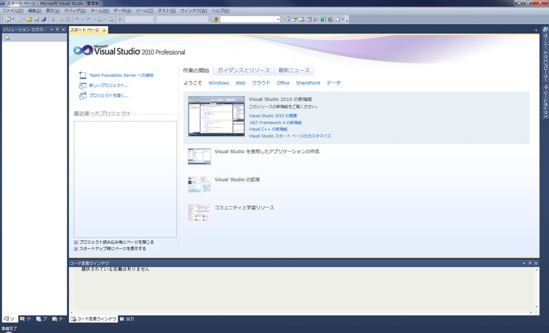Image resolution: width=549 pixels, height=333 pixels.
Task: Click the Undo arrow icon
Action: click(x=77, y=19)
